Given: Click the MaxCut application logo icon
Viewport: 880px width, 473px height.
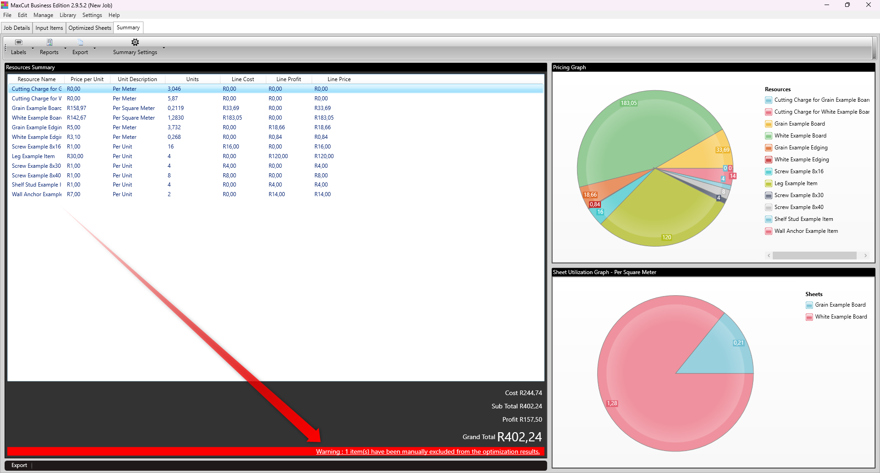Looking at the screenshot, I should tap(5, 5).
